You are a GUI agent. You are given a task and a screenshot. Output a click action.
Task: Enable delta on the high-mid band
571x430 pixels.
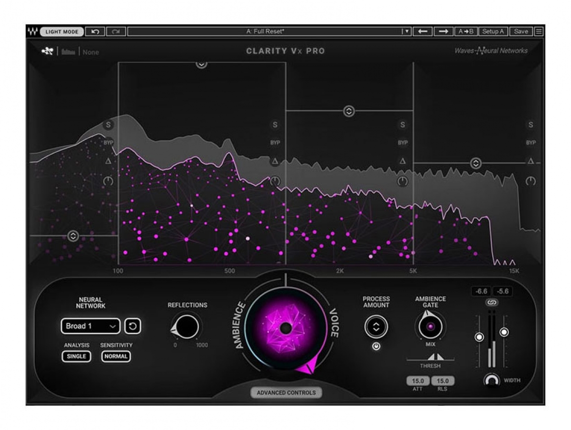[403, 161]
